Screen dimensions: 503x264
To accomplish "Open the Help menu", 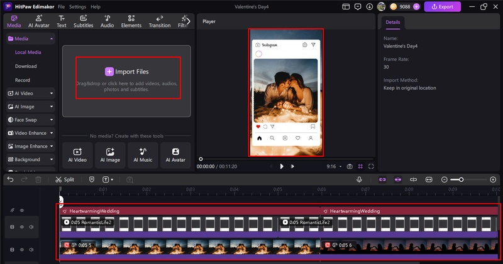I will [96, 7].
